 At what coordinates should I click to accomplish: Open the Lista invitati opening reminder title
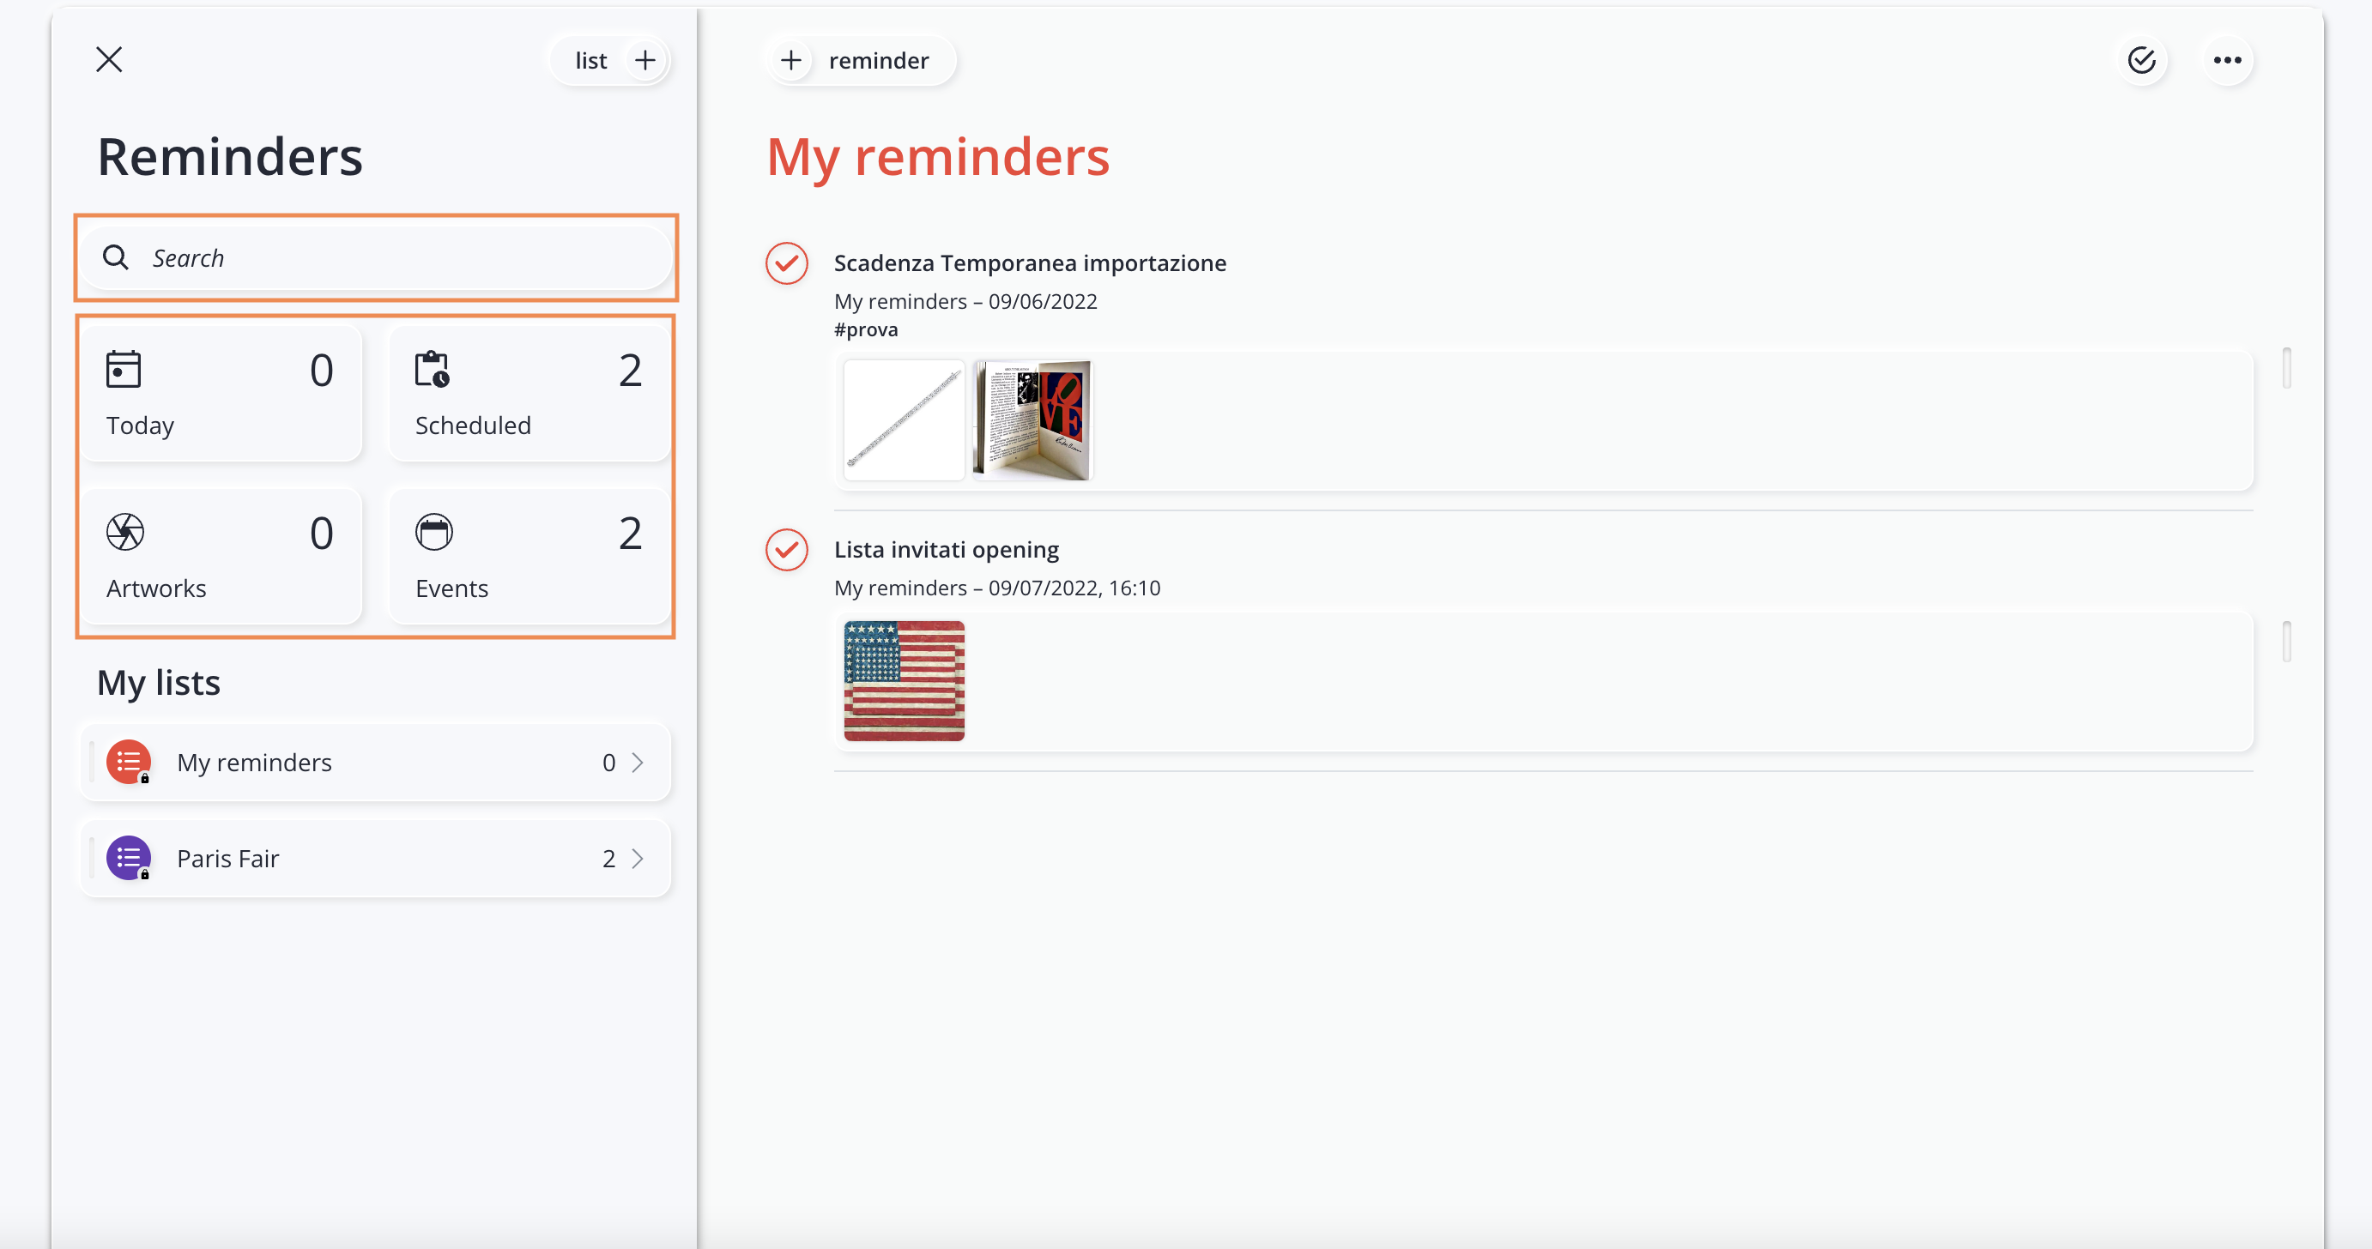click(946, 550)
